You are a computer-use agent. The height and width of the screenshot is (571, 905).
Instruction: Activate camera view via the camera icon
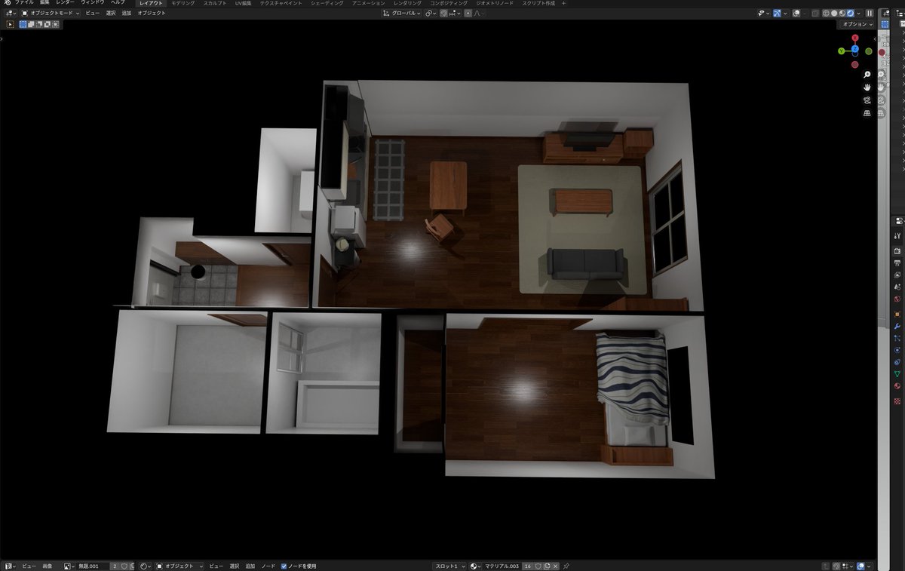(x=868, y=100)
